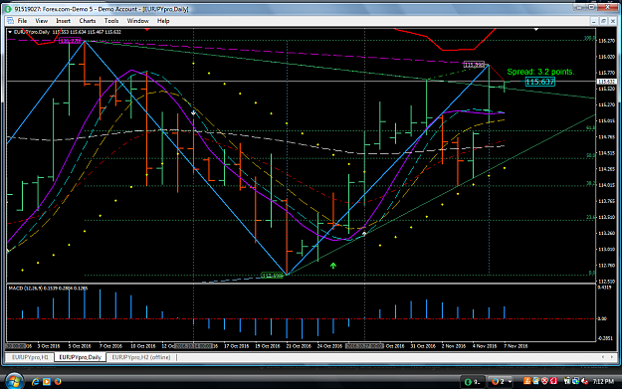Click the chart document icon beside File
This screenshot has width=622, height=389.
10,21
